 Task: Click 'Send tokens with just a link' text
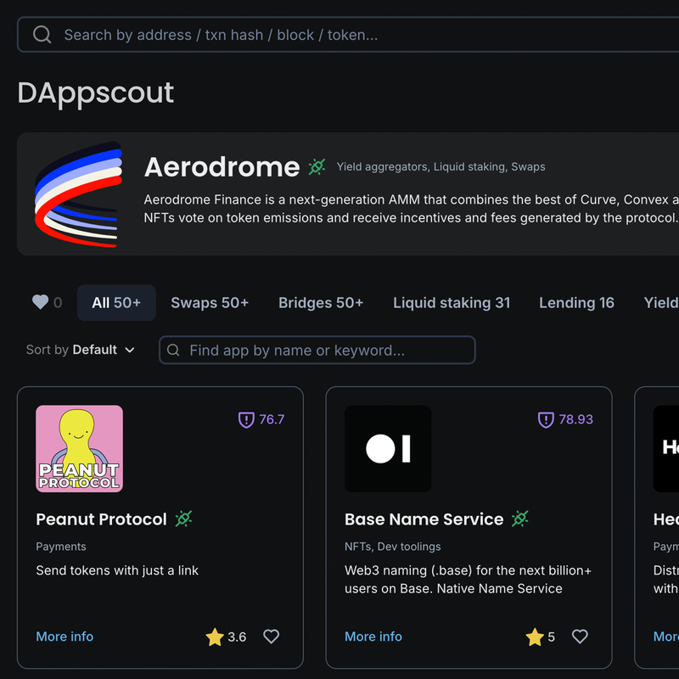click(x=117, y=570)
